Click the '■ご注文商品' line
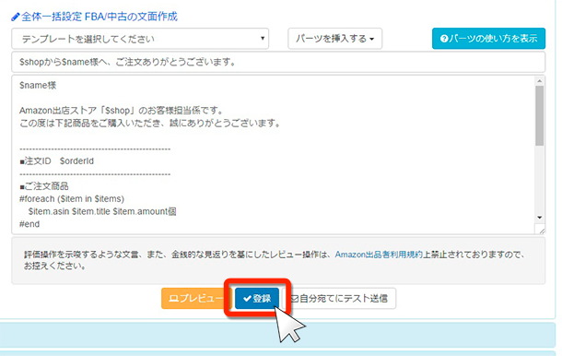The width and height of the screenshot is (562, 356). tap(43, 186)
